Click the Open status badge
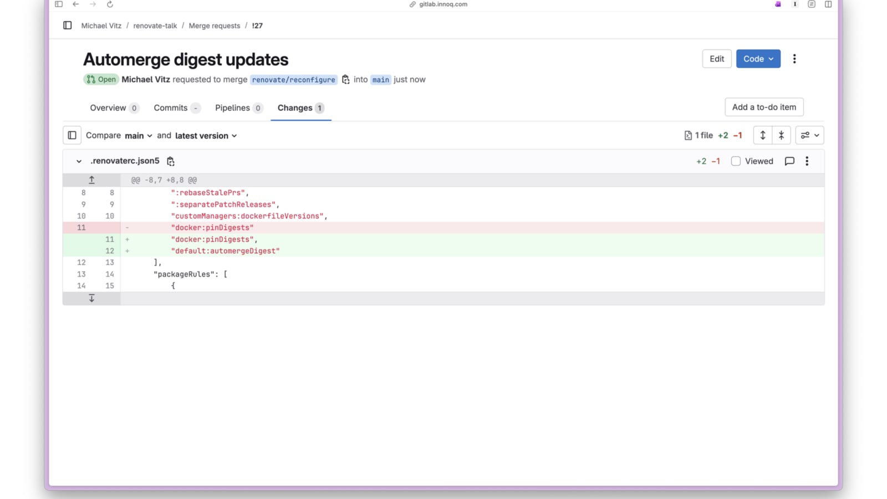The image size is (887, 499). 101,79
